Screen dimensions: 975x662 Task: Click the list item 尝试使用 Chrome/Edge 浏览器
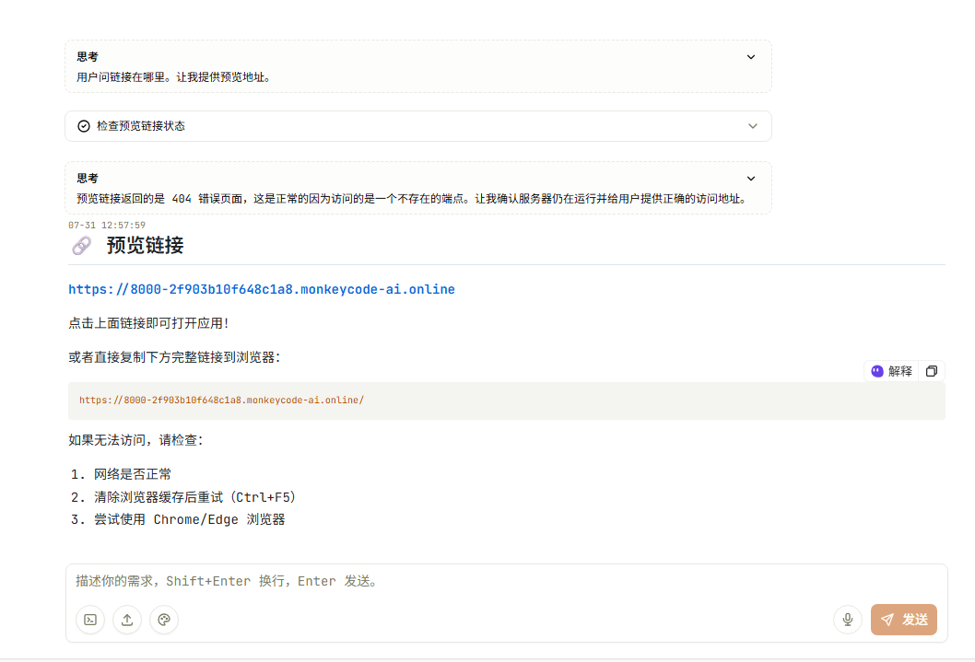[189, 520]
